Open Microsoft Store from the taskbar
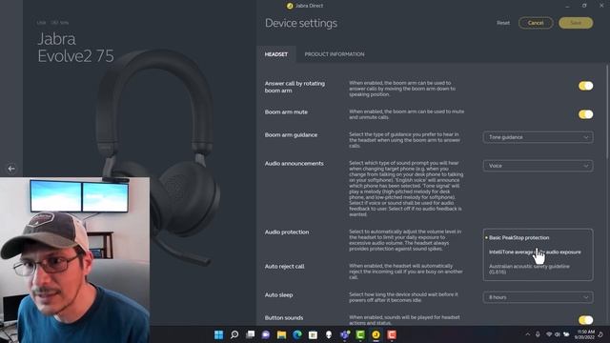Viewport: 610px width, 343px height. pyautogui.click(x=313, y=334)
